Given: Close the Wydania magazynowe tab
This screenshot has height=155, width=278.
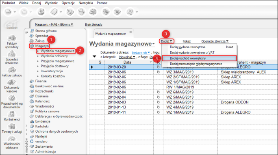Looking at the screenshot, I should (130, 32).
